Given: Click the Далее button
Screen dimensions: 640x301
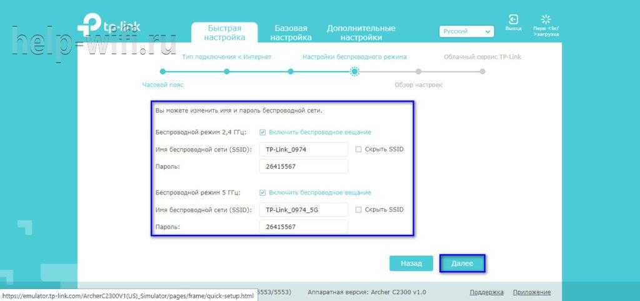Looking at the screenshot, I should tap(462, 264).
